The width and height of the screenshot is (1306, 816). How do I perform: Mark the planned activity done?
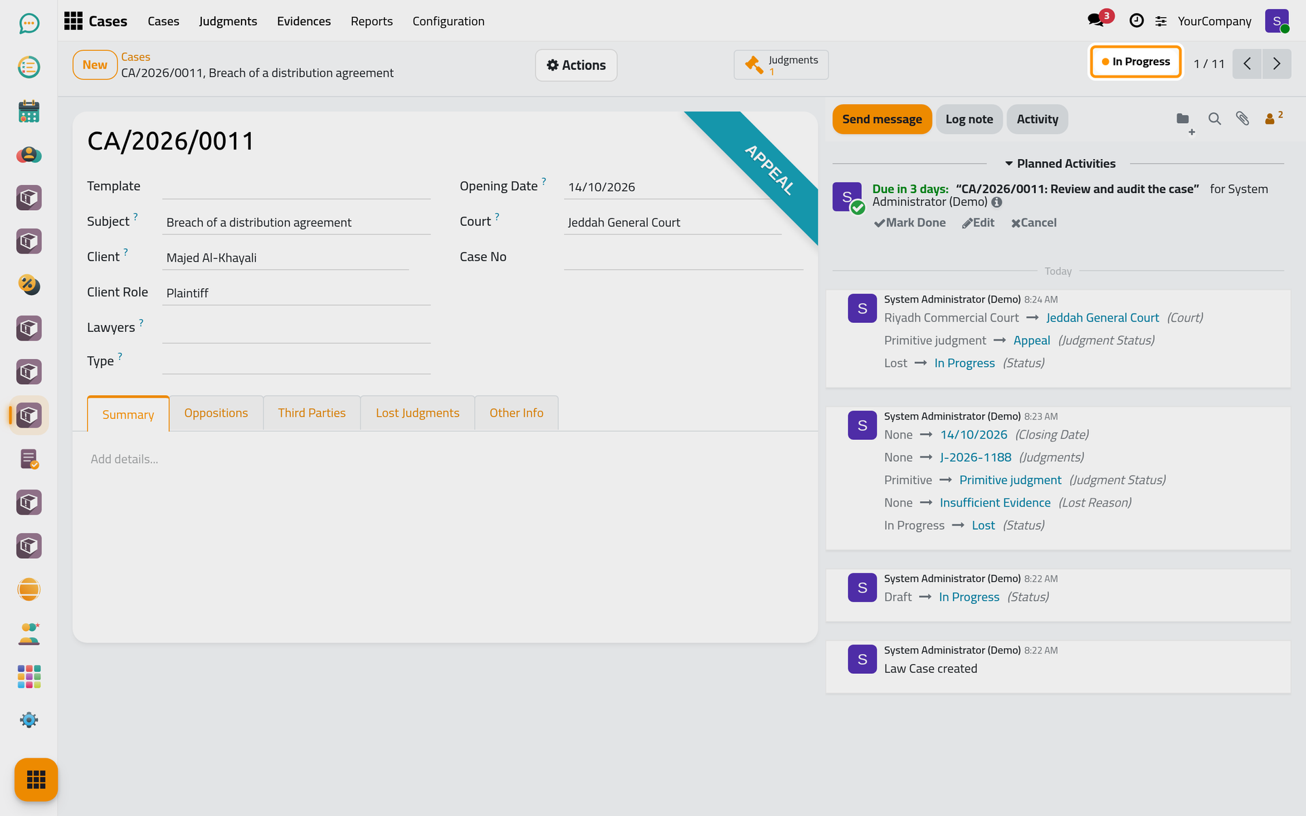point(909,222)
